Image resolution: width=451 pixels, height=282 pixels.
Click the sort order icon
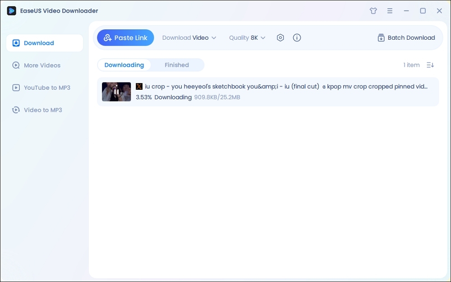pyautogui.click(x=430, y=65)
